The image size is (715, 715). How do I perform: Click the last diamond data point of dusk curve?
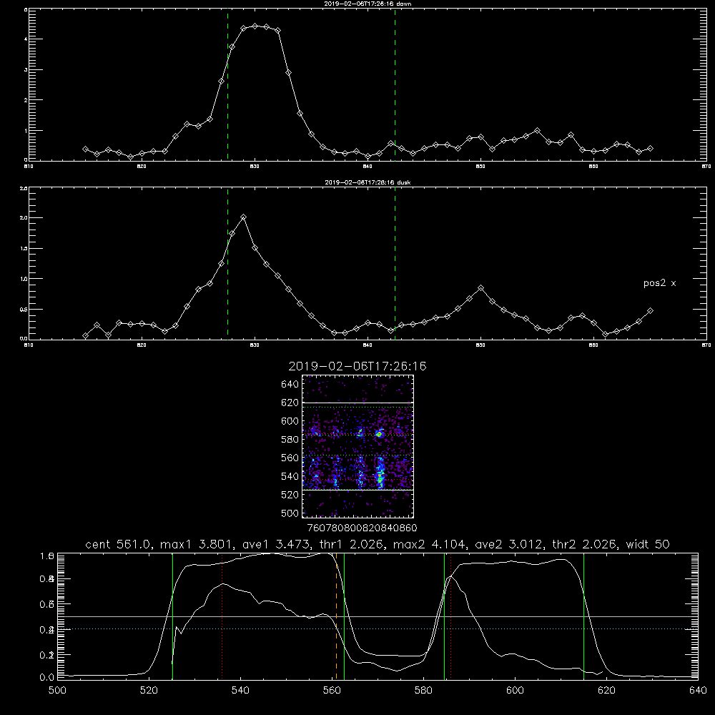[x=650, y=310]
